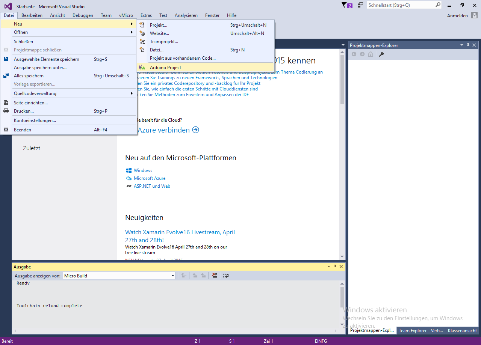Viewport: 481px width, 345px height.
Task: Open the notifications flag icon
Action: tap(344, 5)
